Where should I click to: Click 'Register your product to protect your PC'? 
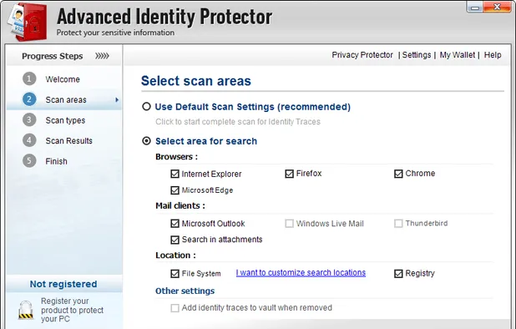coord(72,310)
